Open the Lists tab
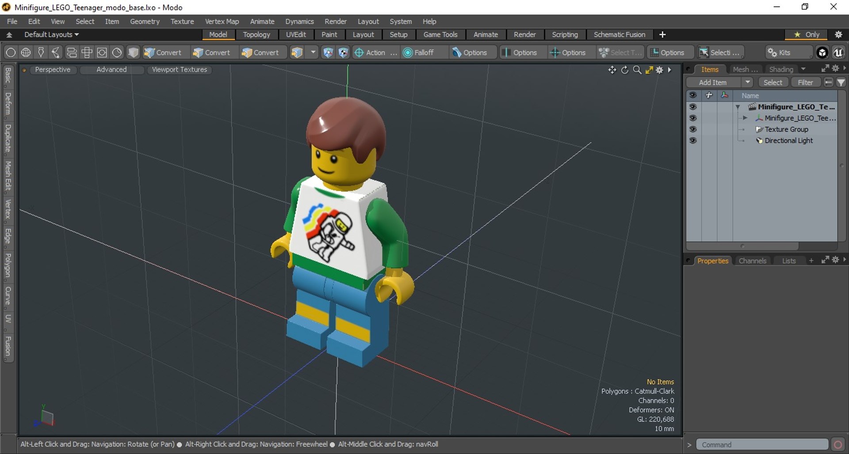 point(788,261)
